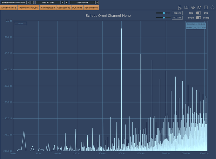The height and width of the screenshot is (159, 216).
Task: Switch to the LinearAnalysis tab
Action: coord(9,8)
